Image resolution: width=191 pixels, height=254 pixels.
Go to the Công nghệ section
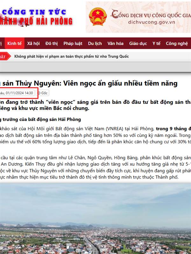177,43
